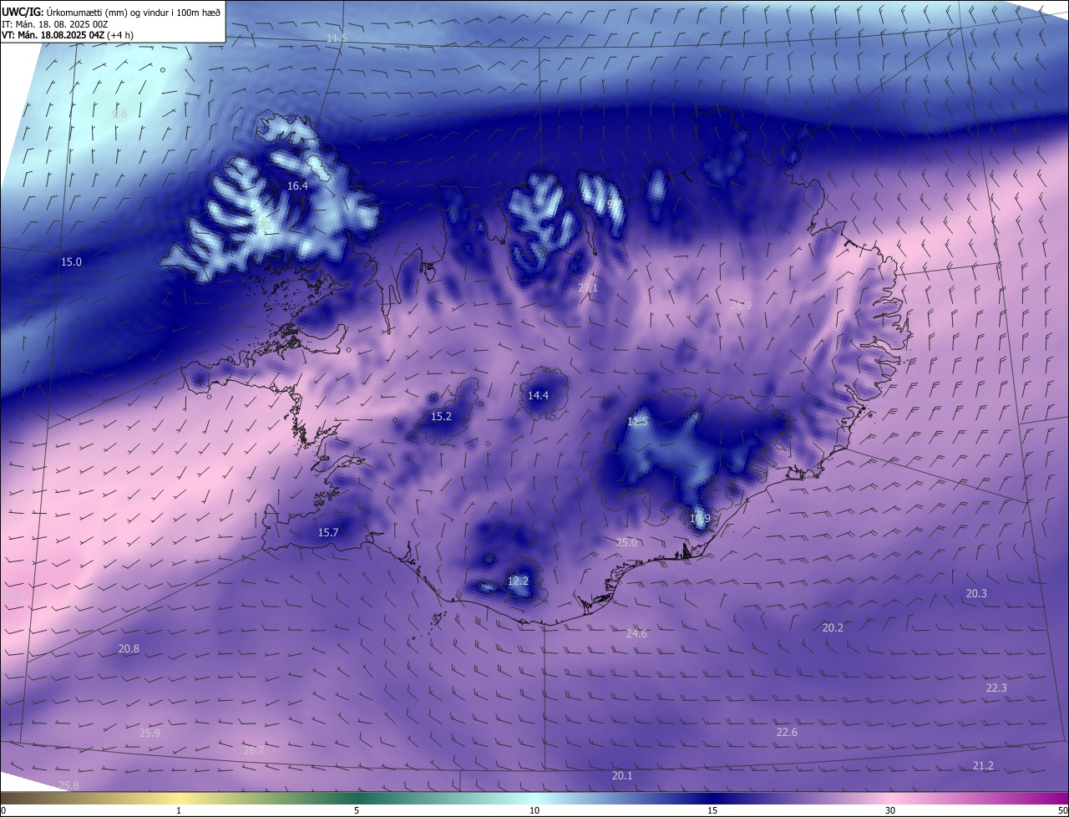
Task: Click the 25.8 value in the bottom-left corner
Action: pyautogui.click(x=68, y=786)
